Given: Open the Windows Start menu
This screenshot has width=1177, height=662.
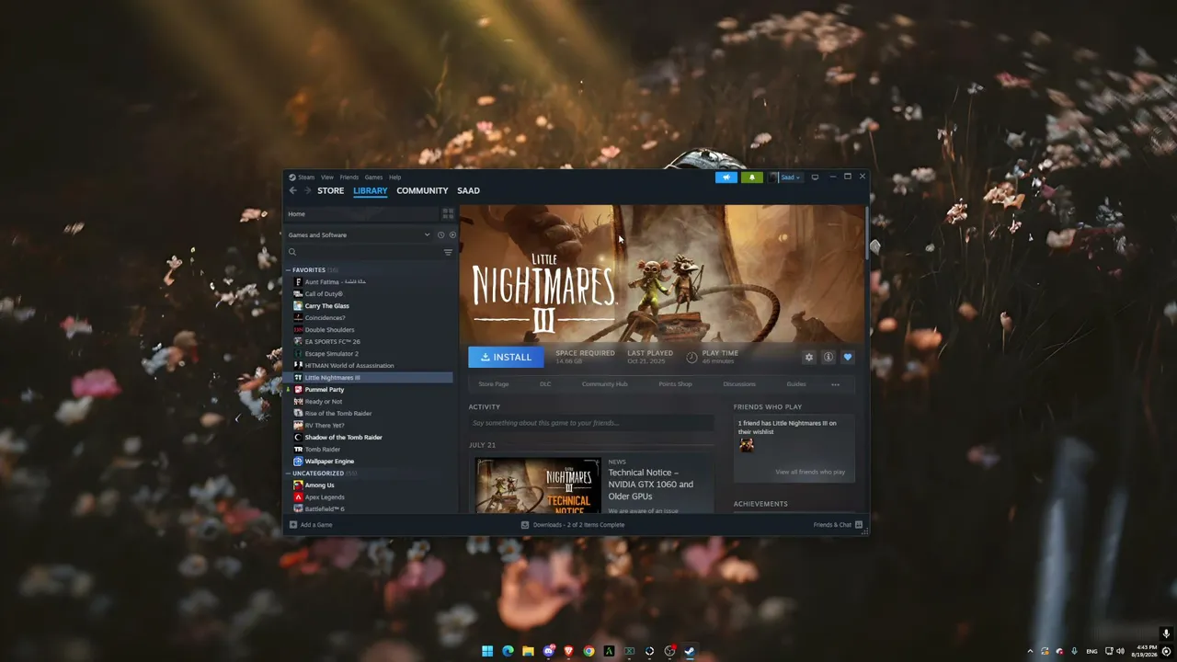Looking at the screenshot, I should tap(487, 651).
